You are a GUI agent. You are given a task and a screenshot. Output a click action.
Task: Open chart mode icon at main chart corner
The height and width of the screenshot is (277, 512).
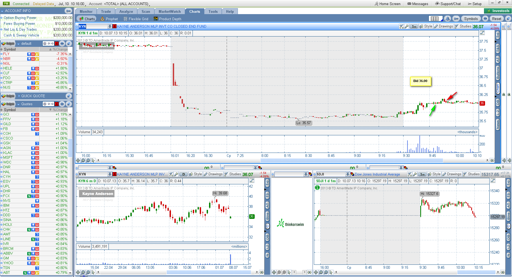pyautogui.click(x=482, y=33)
